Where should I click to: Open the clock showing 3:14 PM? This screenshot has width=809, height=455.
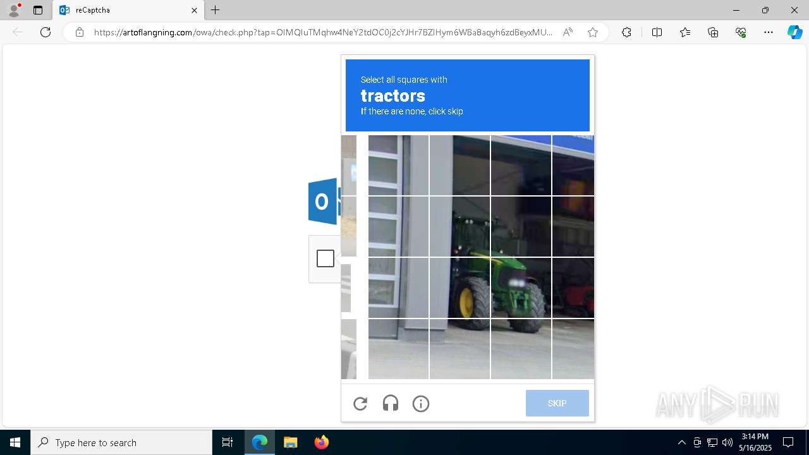[x=755, y=442]
